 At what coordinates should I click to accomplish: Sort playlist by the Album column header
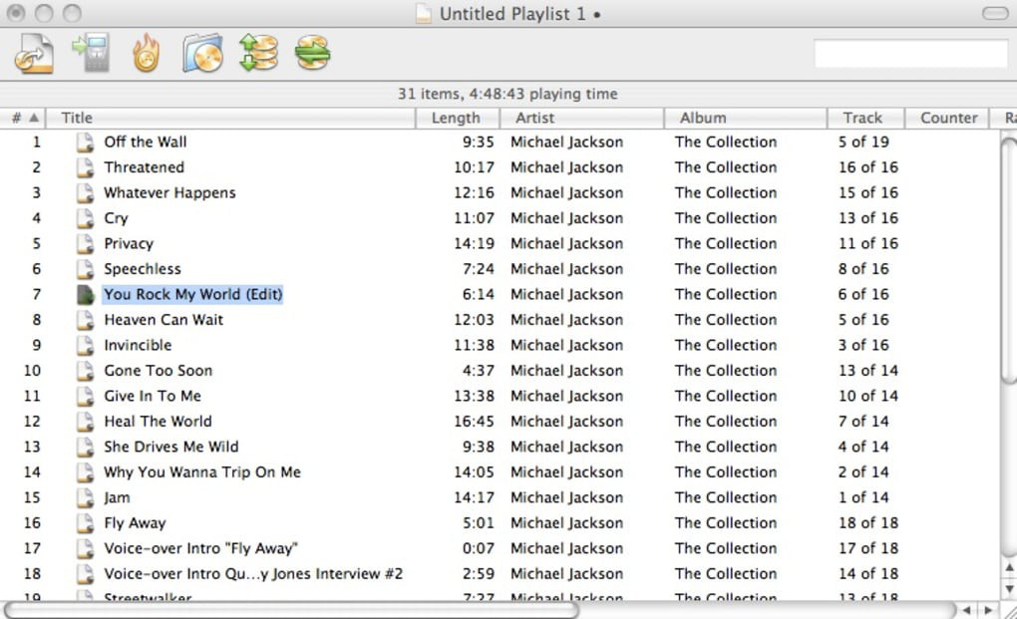pos(746,118)
